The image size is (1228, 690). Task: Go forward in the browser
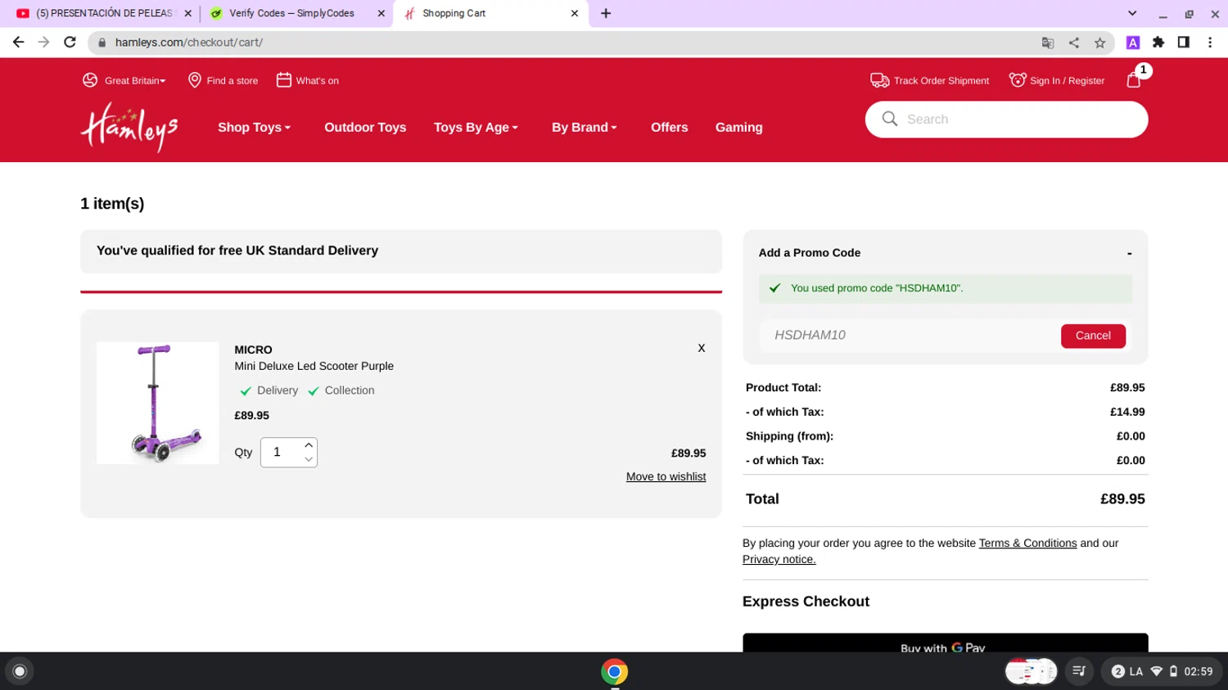click(x=43, y=43)
